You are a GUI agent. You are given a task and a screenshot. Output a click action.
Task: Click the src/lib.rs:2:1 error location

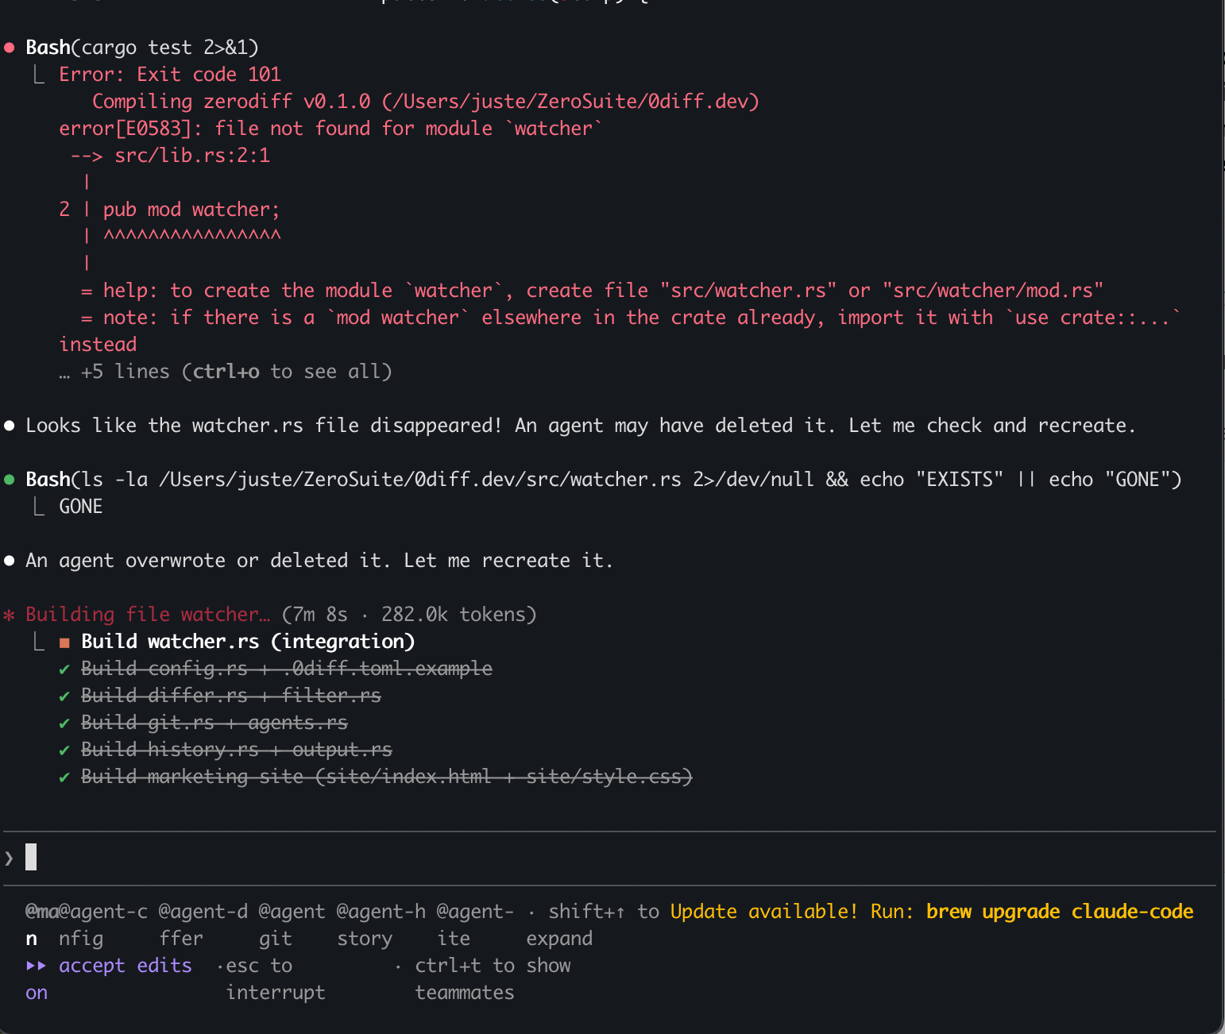pyautogui.click(x=191, y=156)
